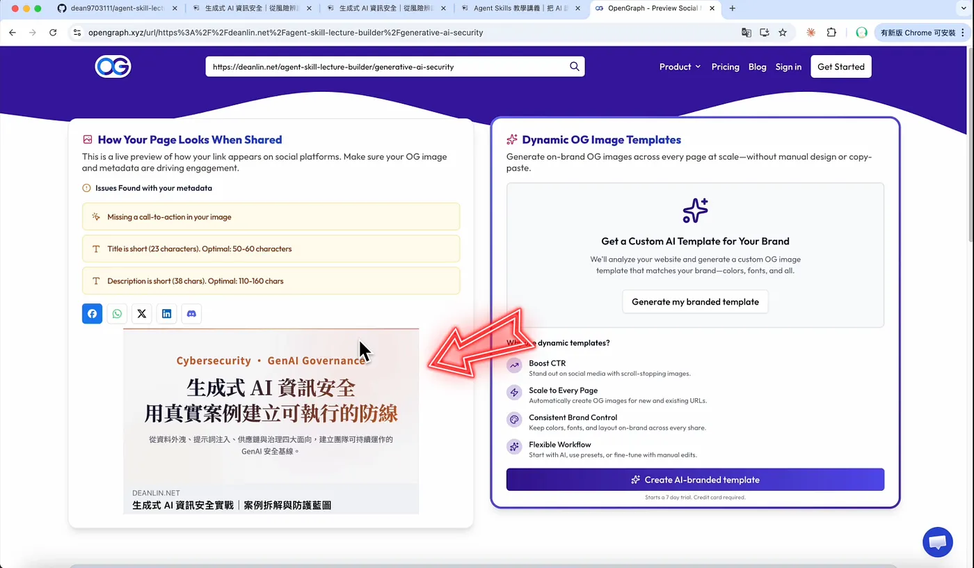Screen dimensions: 974x568
Task: Click the Boost CTR feature text
Action: pyautogui.click(x=547, y=363)
